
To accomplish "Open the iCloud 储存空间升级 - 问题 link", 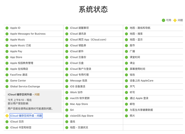I will (x=26, y=116).
